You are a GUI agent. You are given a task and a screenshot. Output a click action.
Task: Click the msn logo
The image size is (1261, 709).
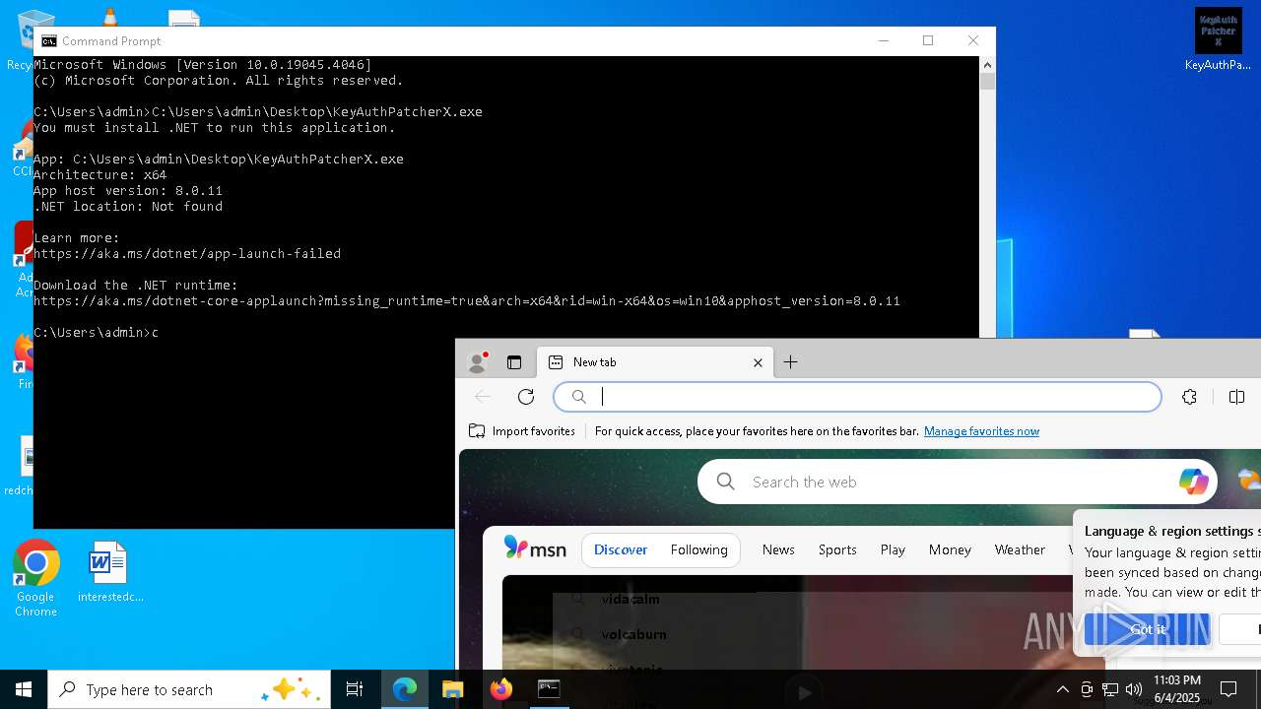tap(535, 548)
